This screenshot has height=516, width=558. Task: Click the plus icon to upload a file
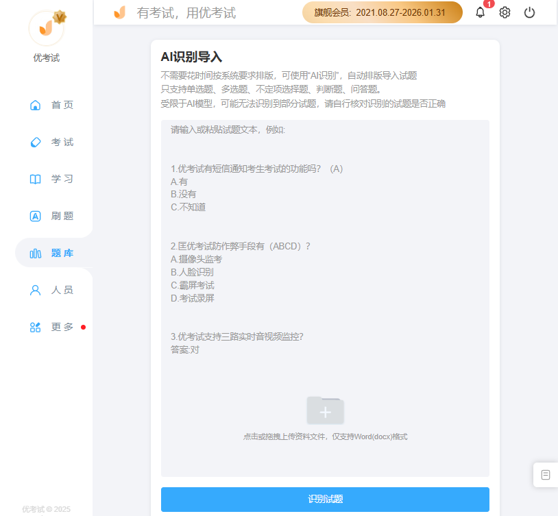[325, 410]
